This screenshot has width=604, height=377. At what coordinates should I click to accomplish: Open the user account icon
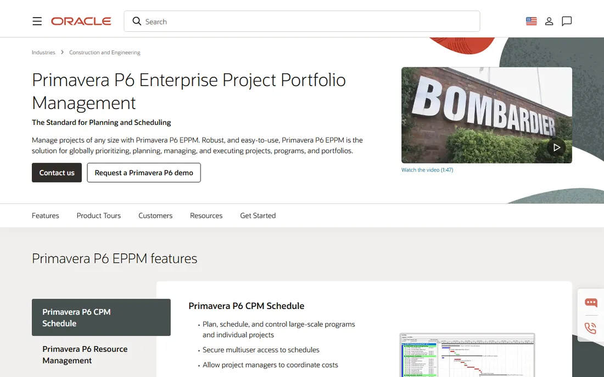pyautogui.click(x=549, y=21)
